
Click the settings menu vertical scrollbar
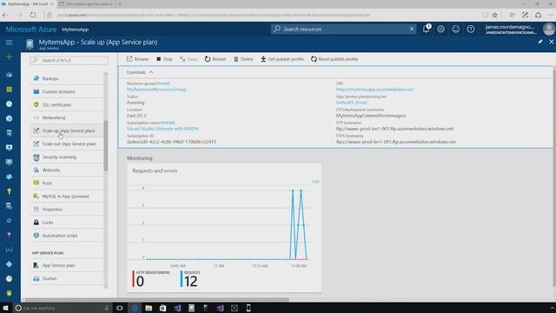106,145
